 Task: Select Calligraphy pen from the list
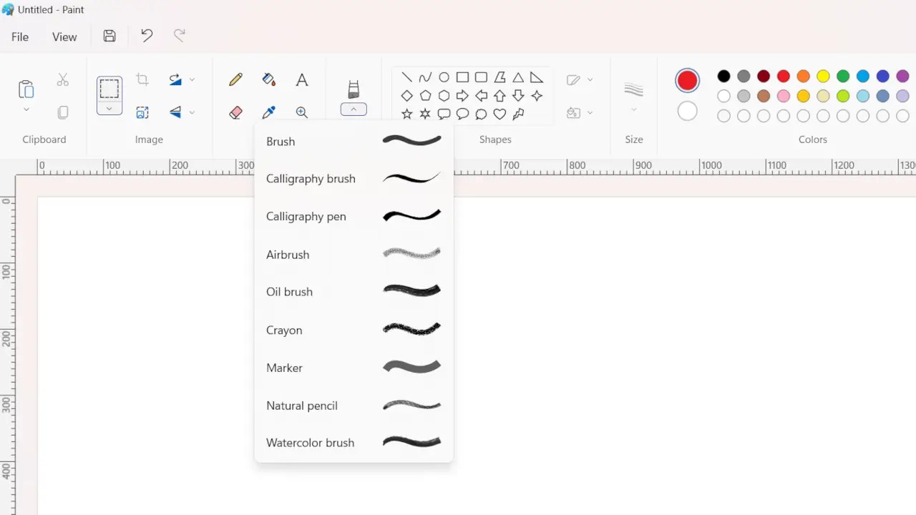click(354, 216)
